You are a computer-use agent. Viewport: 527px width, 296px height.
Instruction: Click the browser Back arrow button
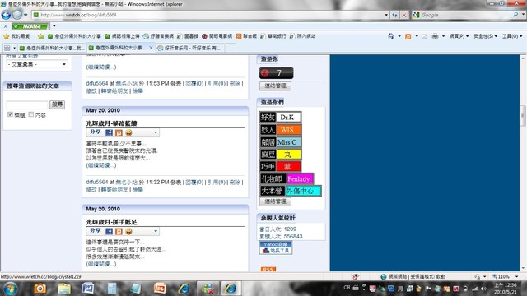point(6,15)
